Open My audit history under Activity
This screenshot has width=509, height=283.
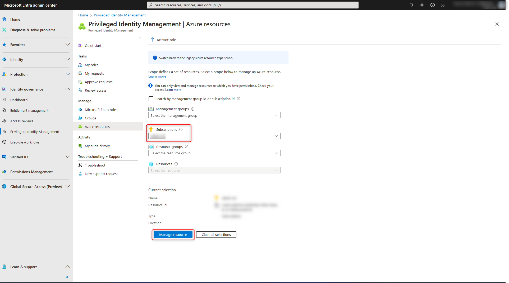pyautogui.click(x=97, y=146)
